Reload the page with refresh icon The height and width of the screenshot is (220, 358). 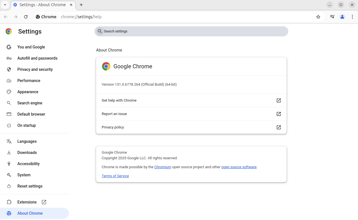coord(26,17)
